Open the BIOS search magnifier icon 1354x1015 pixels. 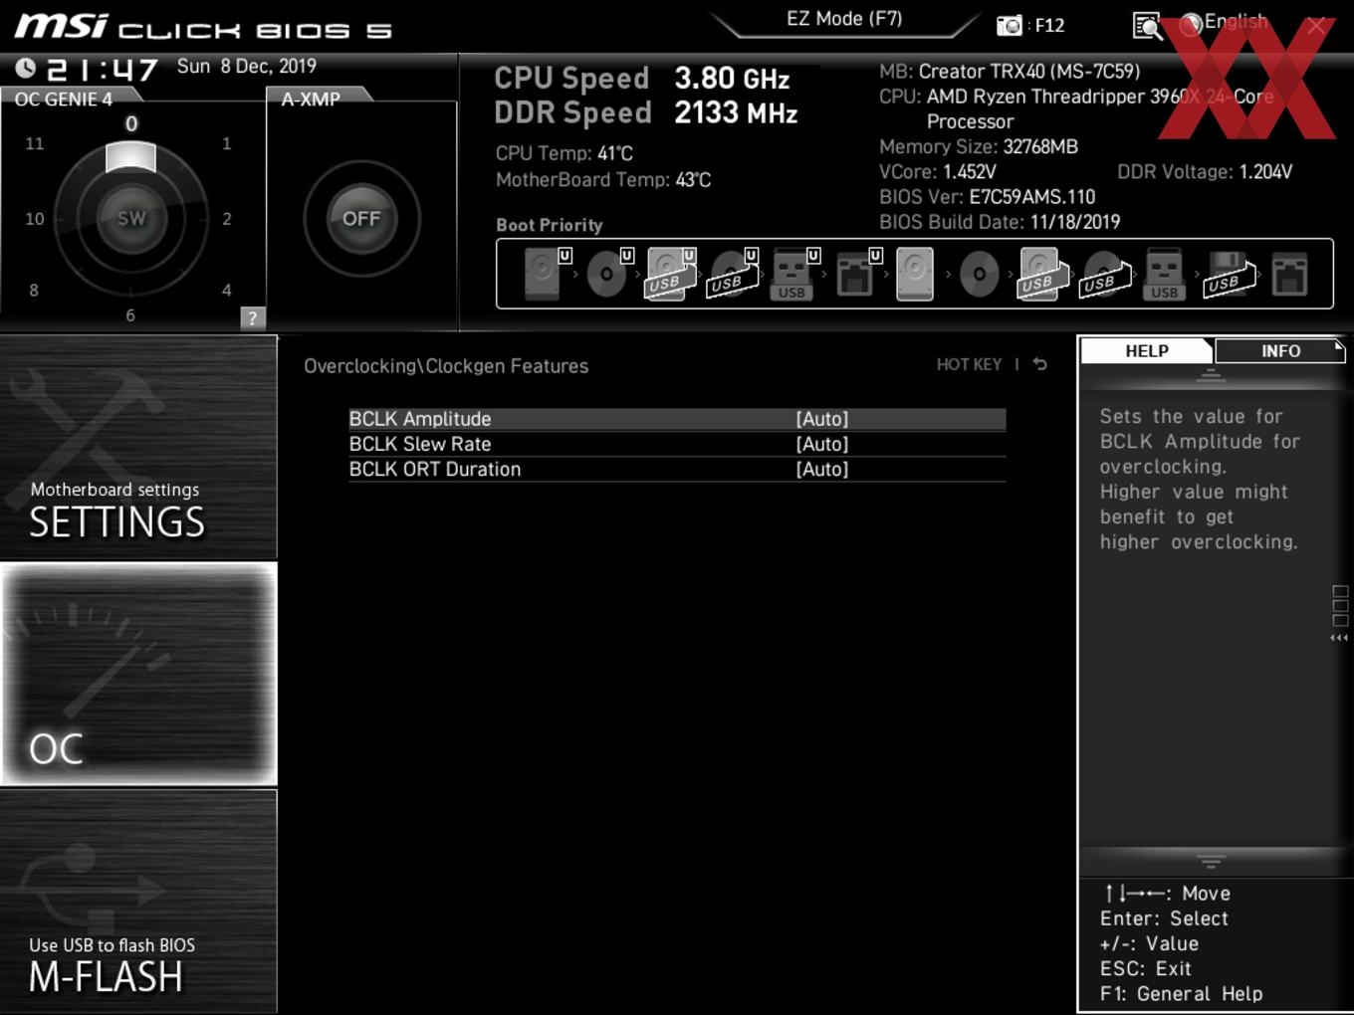tap(1148, 26)
